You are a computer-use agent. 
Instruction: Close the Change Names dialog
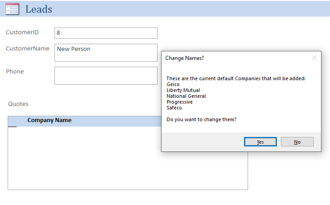click(314, 58)
